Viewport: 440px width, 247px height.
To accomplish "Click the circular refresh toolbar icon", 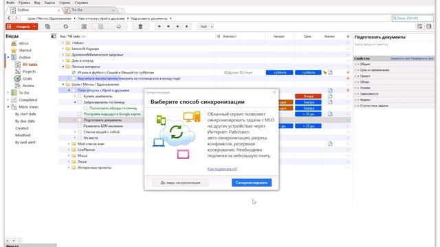I will (x=66, y=27).
